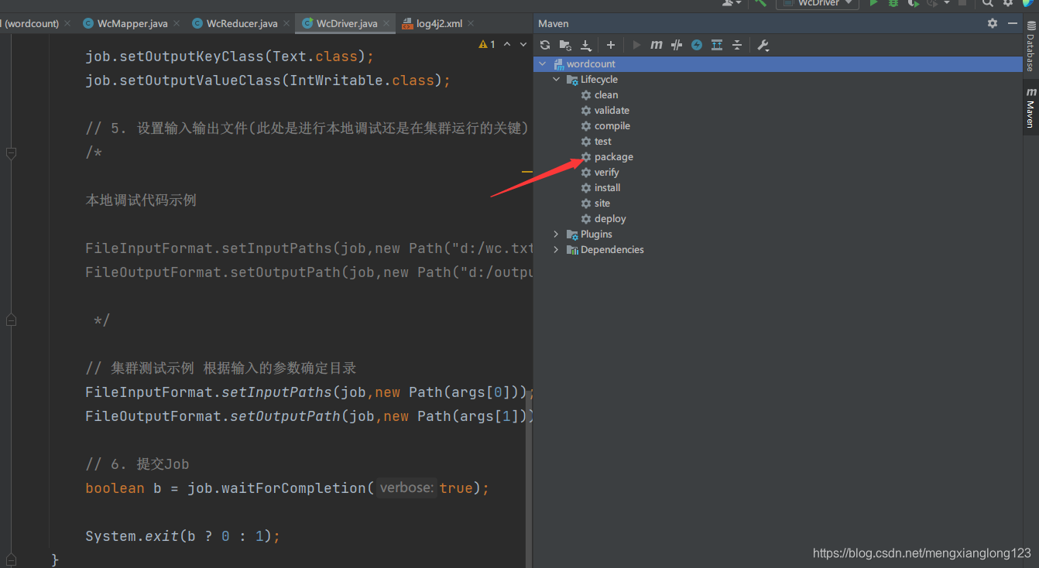Open Execute Maven Goal 'm' icon
This screenshot has width=1039, height=568.
(x=657, y=45)
